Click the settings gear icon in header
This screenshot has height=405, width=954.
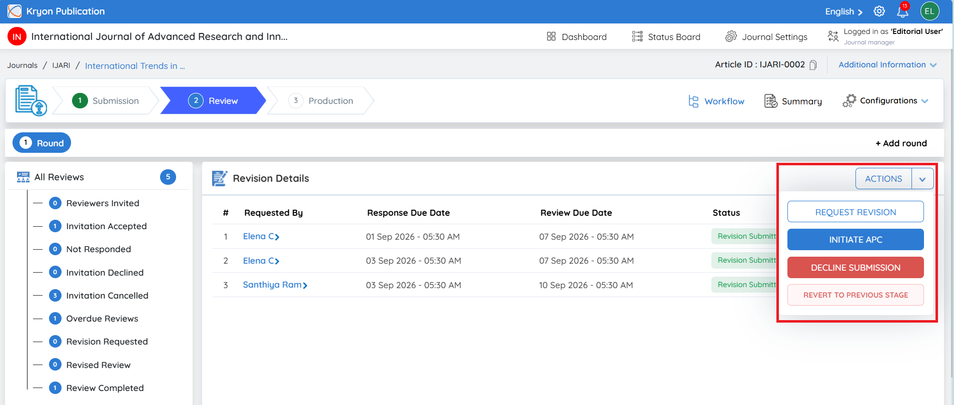pos(879,11)
